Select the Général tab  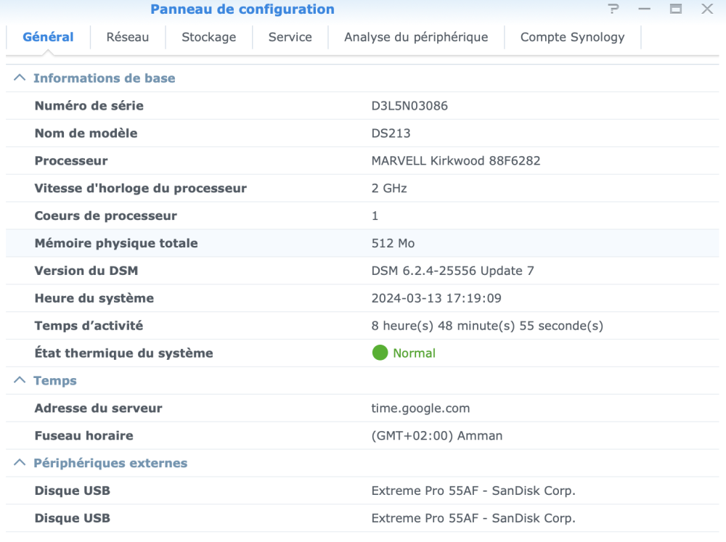pos(48,37)
